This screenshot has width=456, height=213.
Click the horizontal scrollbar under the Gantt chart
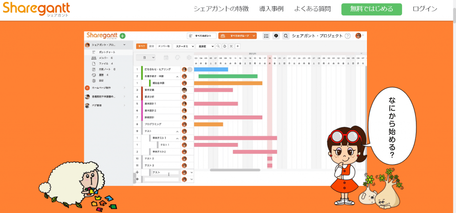tap(235, 170)
